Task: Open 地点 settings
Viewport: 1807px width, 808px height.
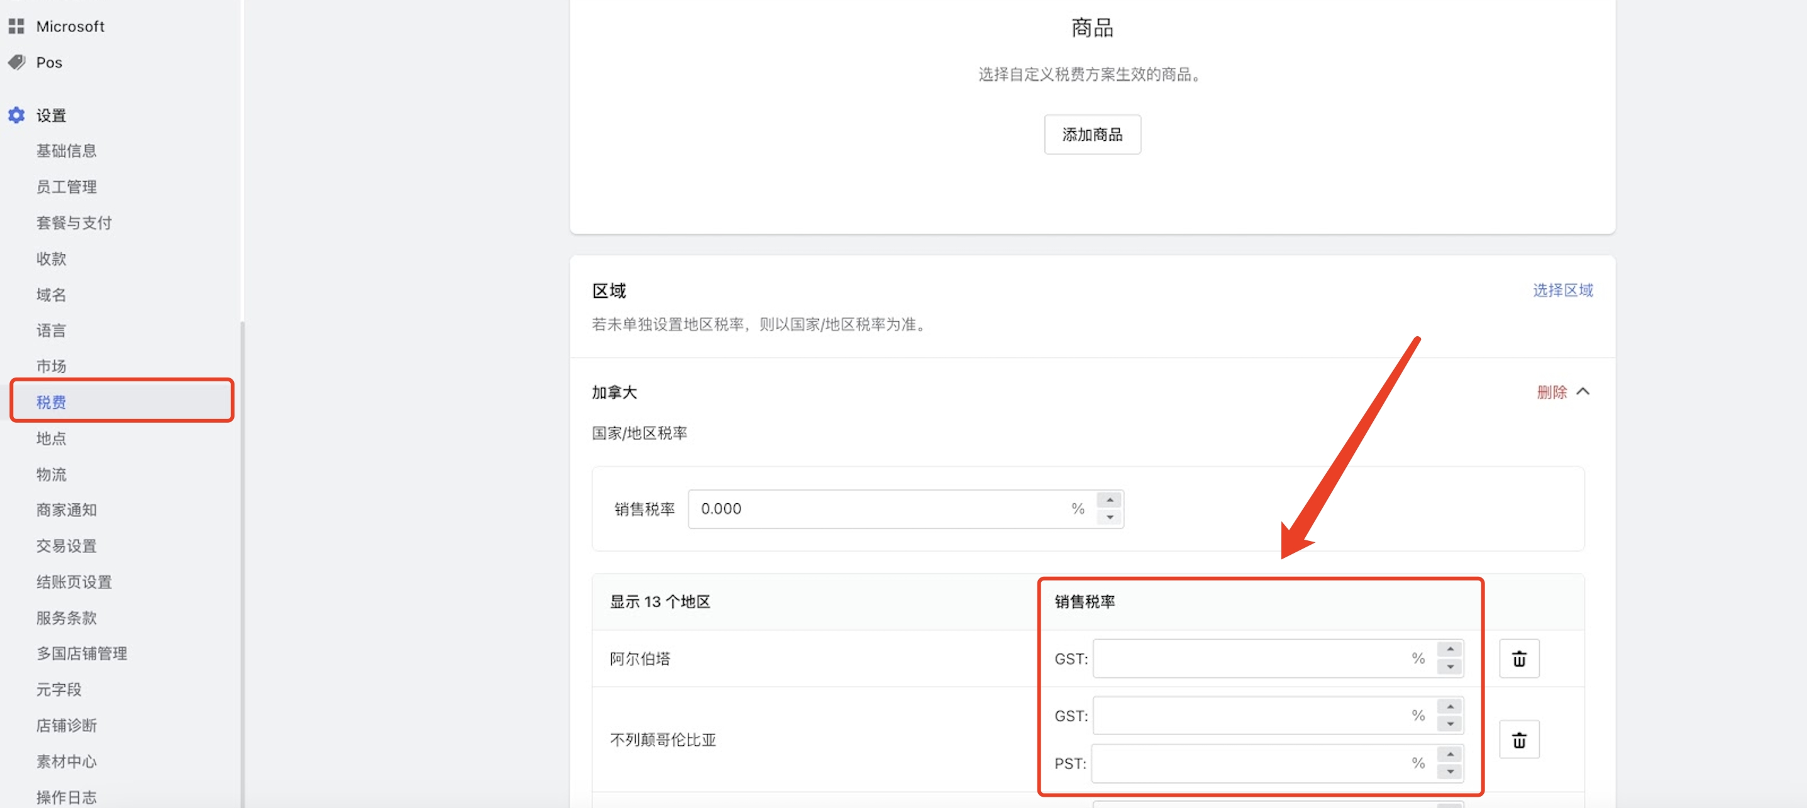Action: (51, 438)
